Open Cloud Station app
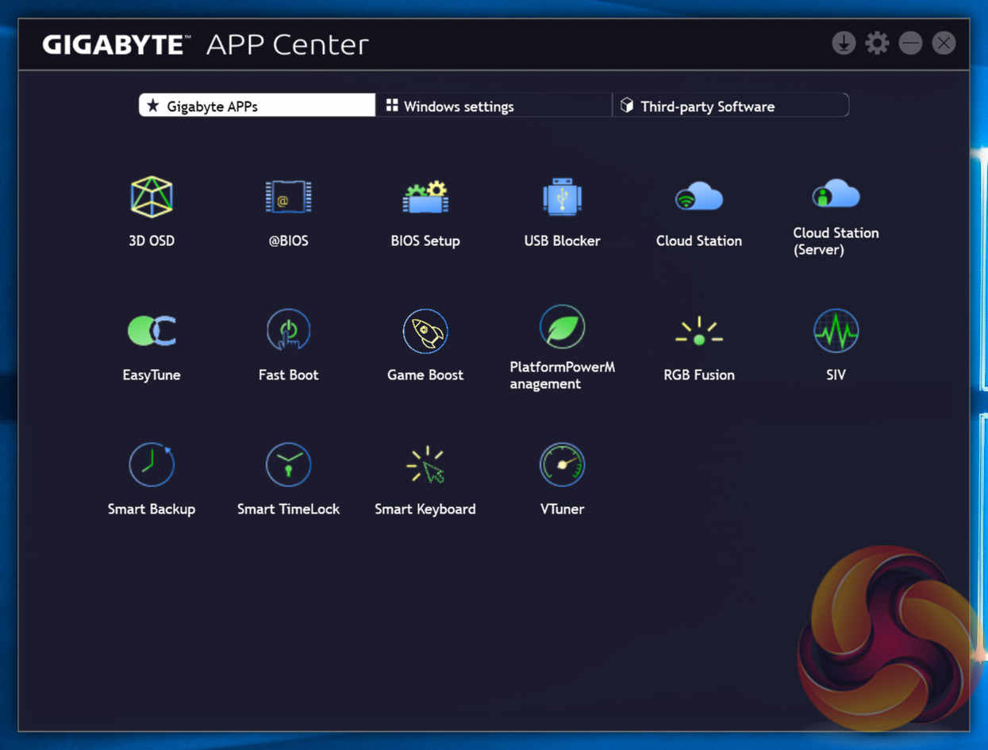This screenshot has width=988, height=750. point(698,197)
